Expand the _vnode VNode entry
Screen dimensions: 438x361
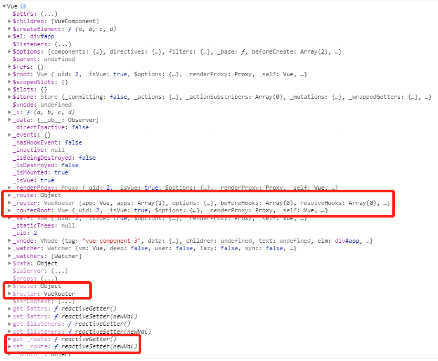[x=9, y=240]
